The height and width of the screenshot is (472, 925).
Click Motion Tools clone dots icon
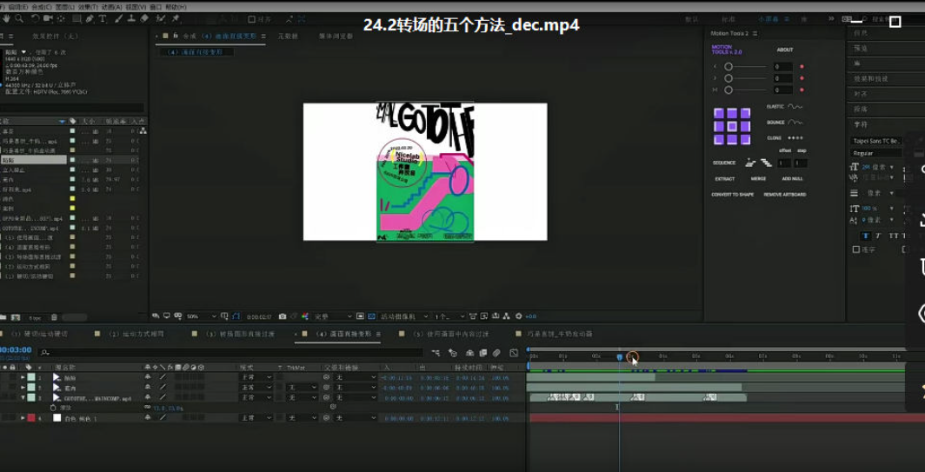coord(795,137)
